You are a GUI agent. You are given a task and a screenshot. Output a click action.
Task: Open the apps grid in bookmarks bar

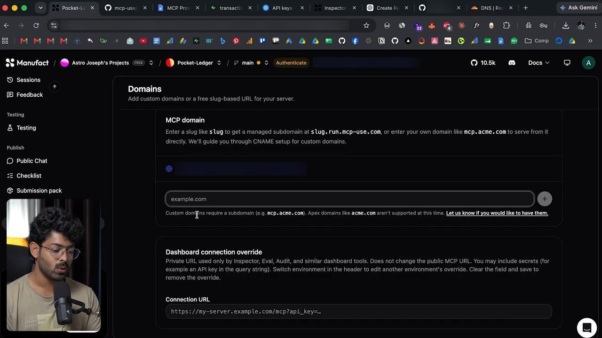click(x=5, y=41)
